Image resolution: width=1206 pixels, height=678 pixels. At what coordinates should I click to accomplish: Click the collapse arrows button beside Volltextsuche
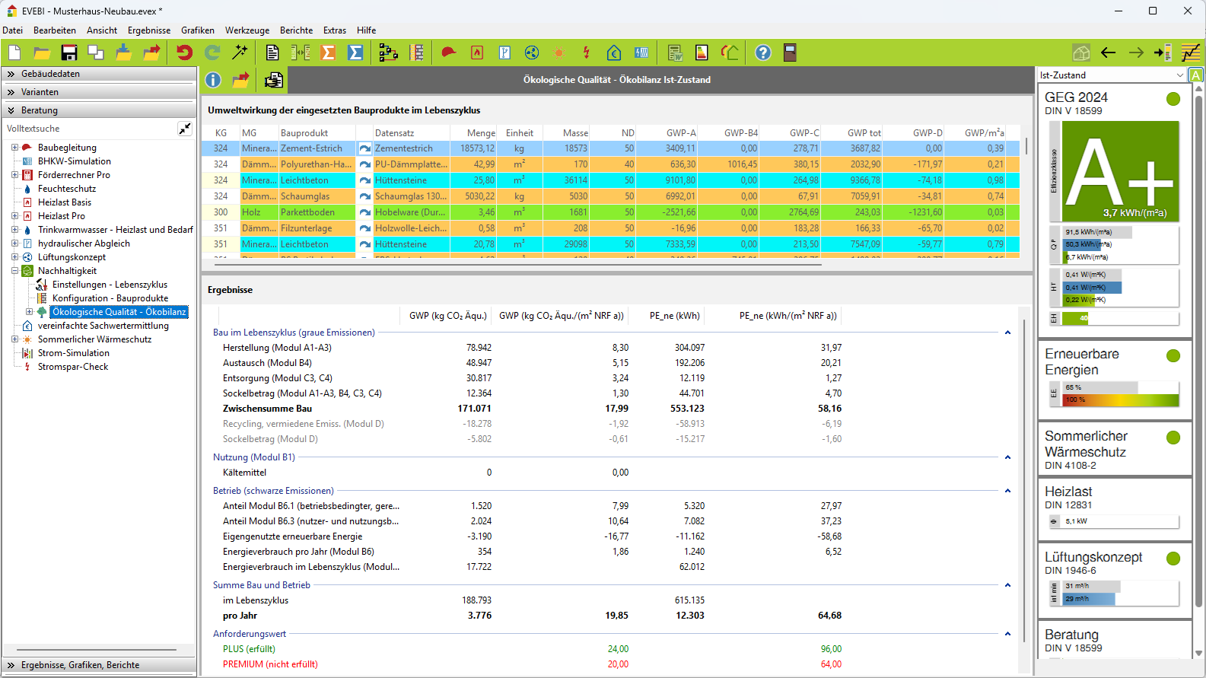(185, 129)
